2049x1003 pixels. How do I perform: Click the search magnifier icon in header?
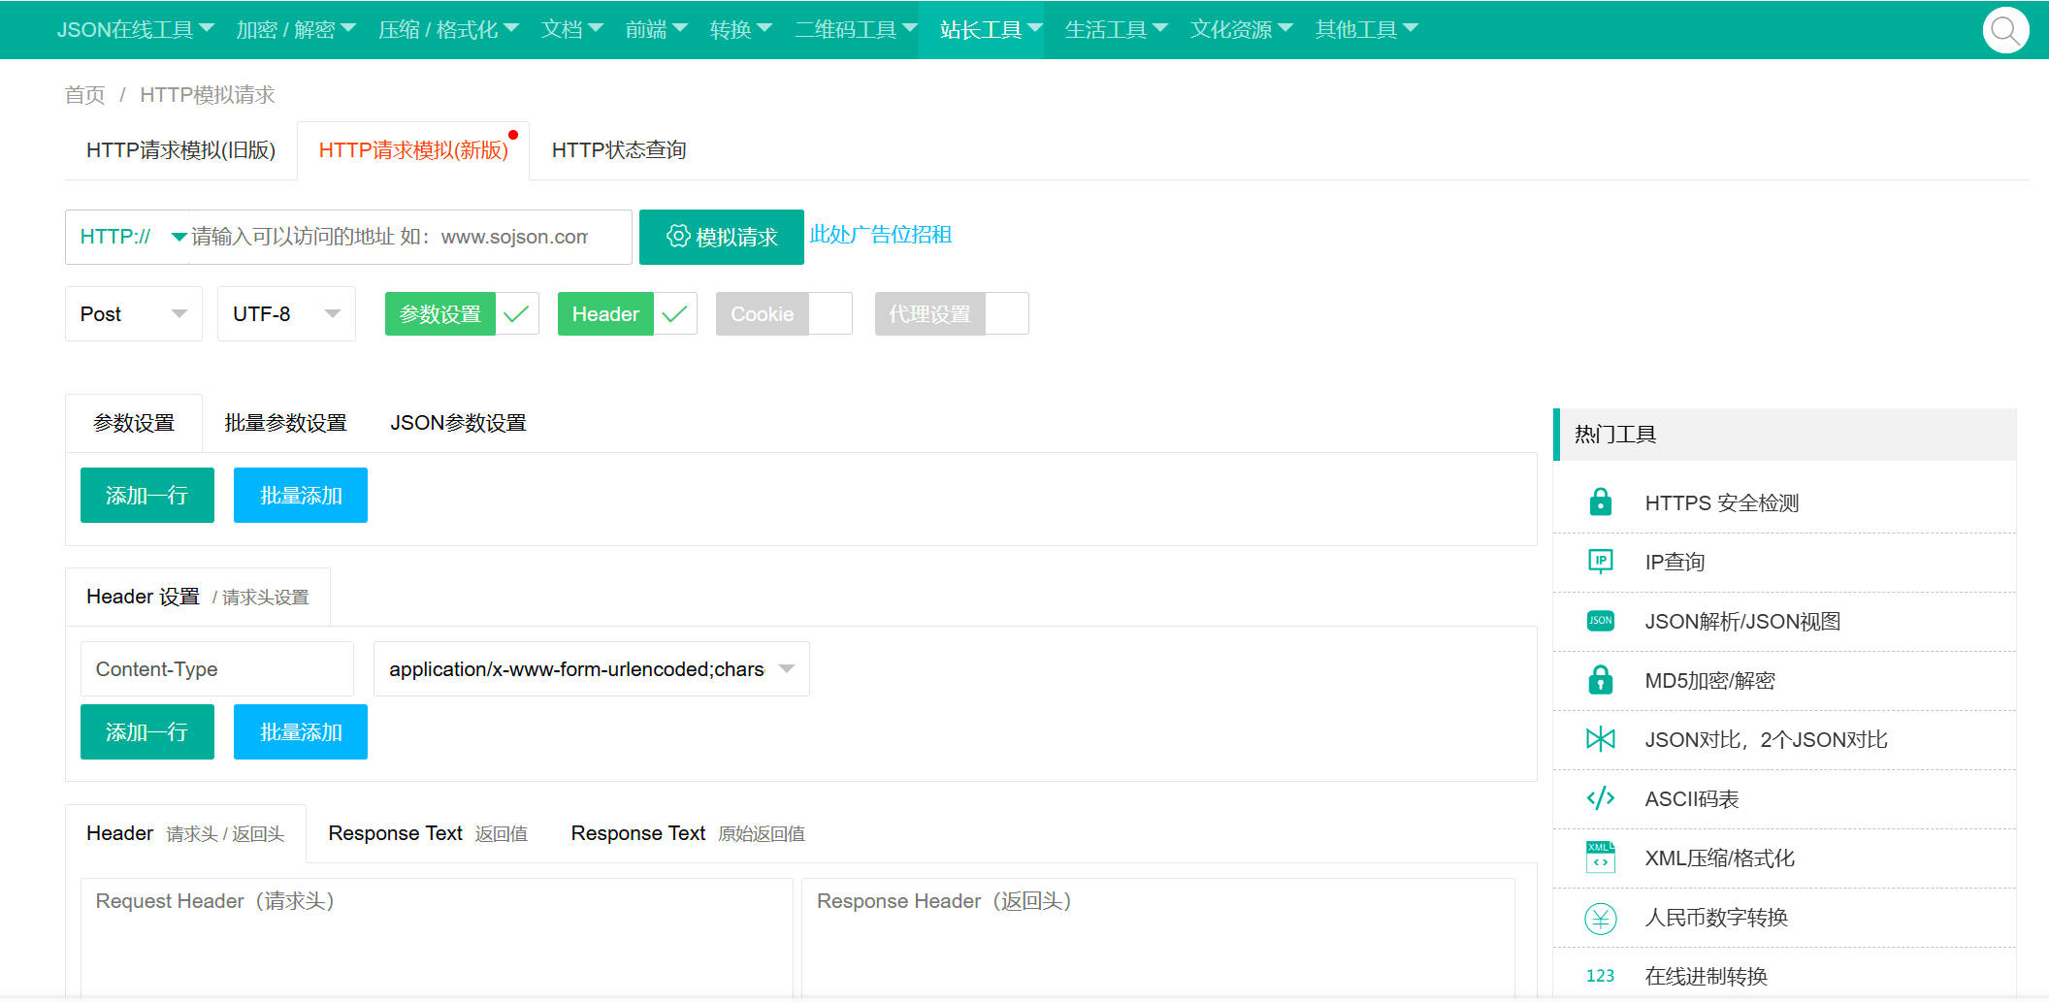pos(2004,31)
